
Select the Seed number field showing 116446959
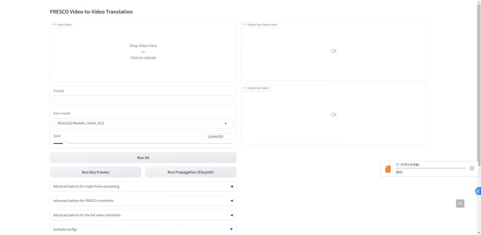coord(217,137)
